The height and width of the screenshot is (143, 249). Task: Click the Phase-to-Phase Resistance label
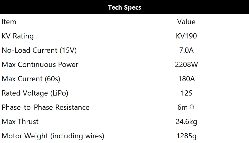tap(46, 107)
